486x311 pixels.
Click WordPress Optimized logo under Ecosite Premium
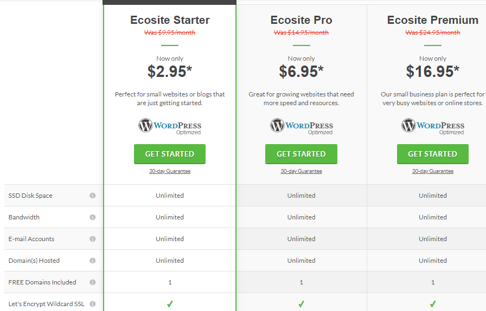click(433, 126)
